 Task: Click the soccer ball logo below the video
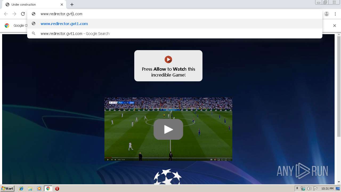[168, 177]
